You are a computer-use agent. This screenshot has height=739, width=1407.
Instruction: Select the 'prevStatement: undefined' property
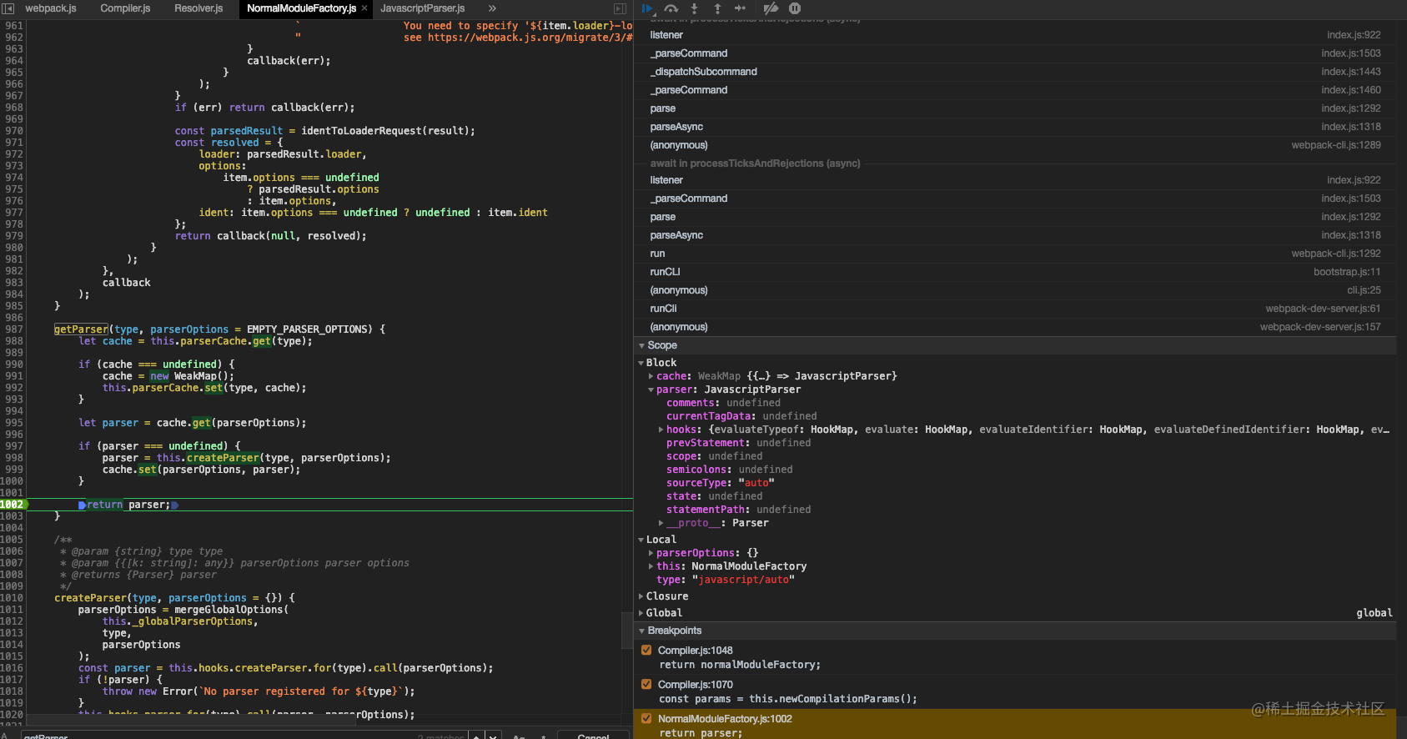(738, 443)
